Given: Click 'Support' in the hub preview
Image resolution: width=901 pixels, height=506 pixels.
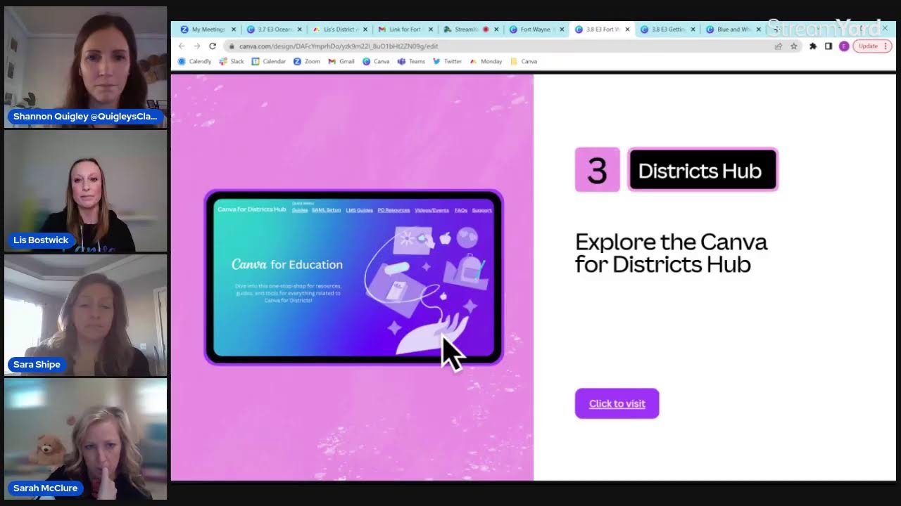Looking at the screenshot, I should [x=481, y=210].
